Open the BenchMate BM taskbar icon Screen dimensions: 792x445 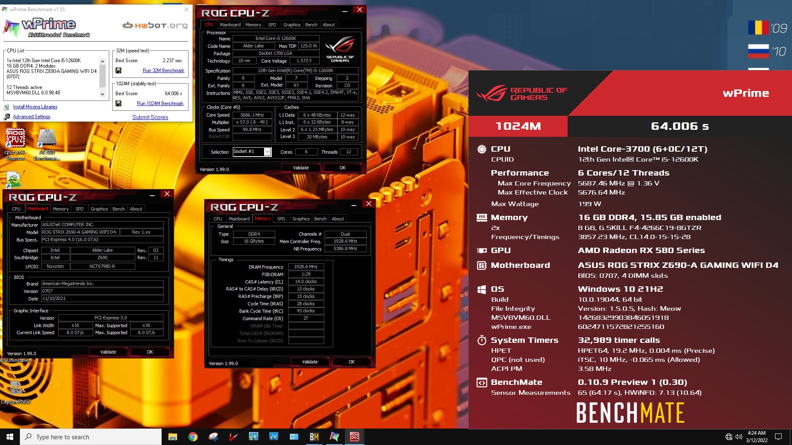coord(314,437)
